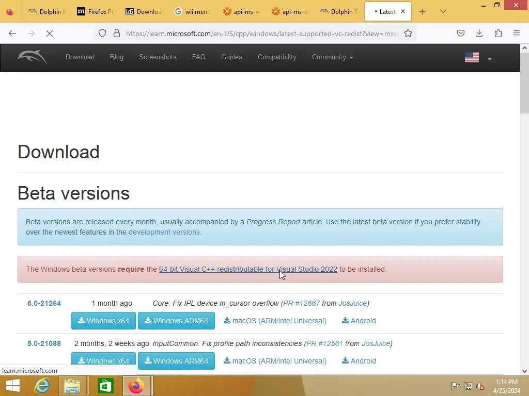
Task: Open the Screenshots navbar item
Action: coord(158,57)
